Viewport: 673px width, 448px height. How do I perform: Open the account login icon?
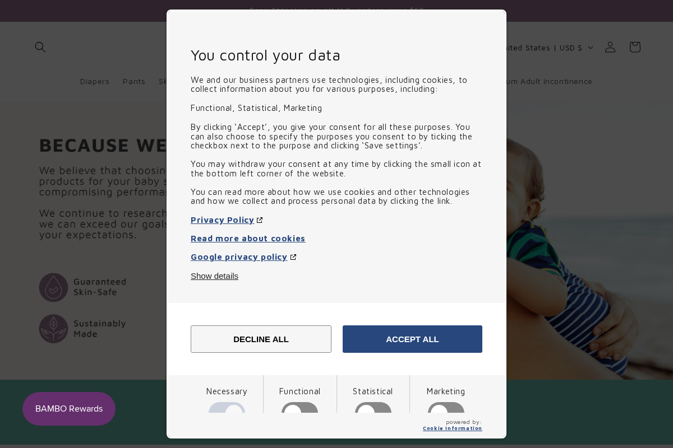click(610, 47)
